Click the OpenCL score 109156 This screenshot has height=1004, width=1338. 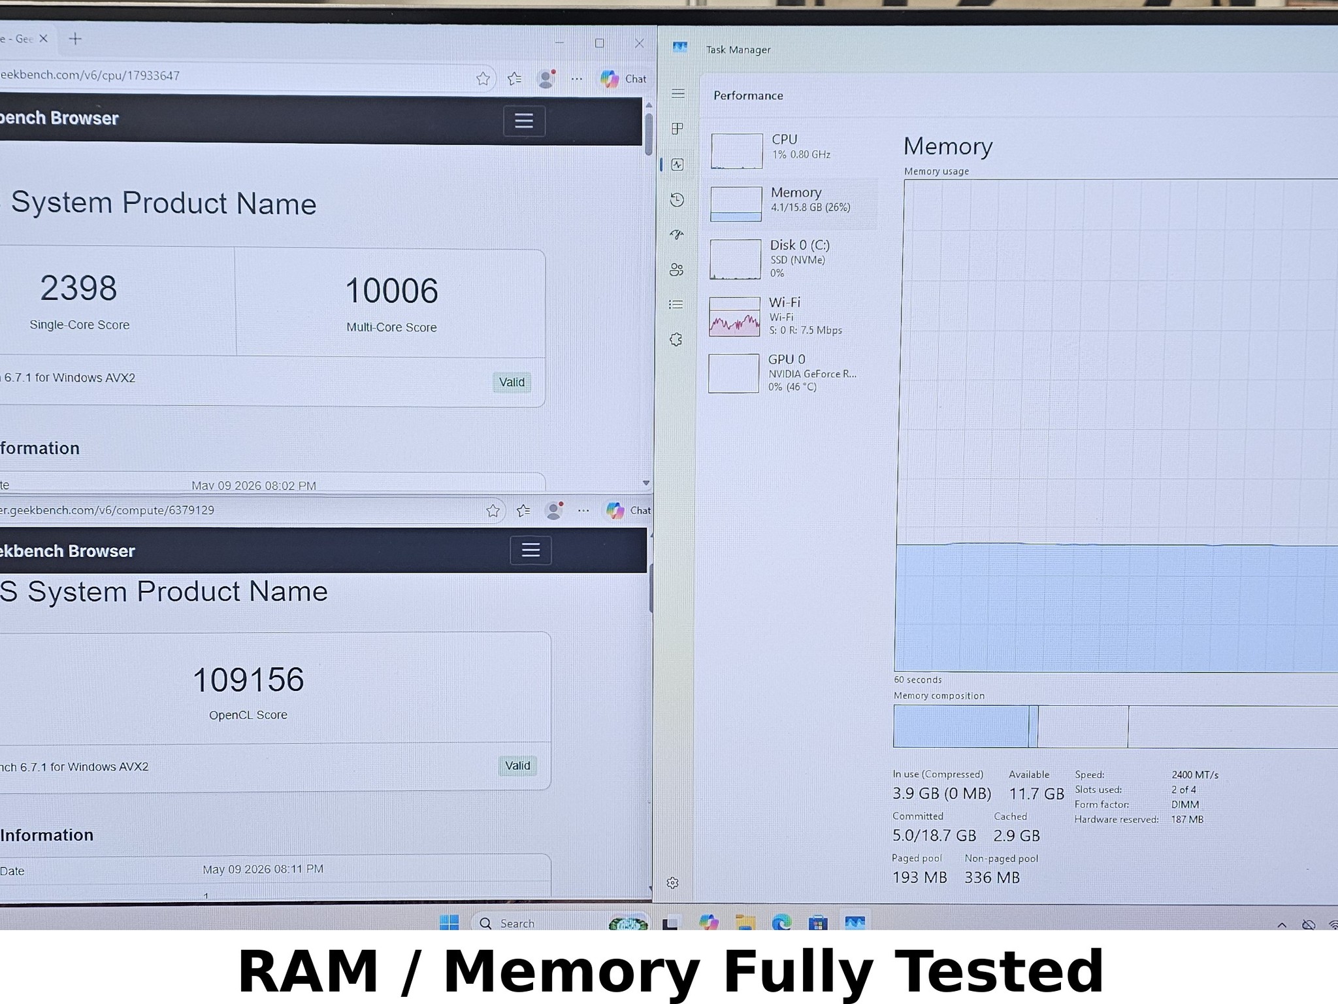(248, 680)
